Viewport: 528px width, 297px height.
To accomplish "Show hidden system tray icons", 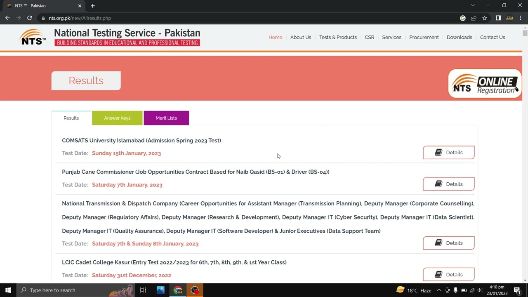I will pyautogui.click(x=439, y=290).
